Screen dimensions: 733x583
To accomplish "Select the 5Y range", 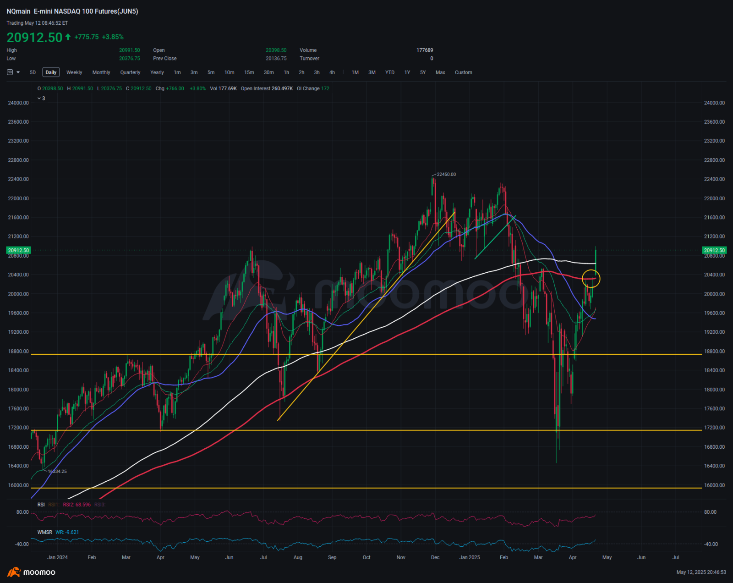I will click(423, 72).
